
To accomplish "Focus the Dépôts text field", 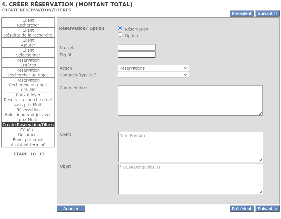I will (136, 54).
